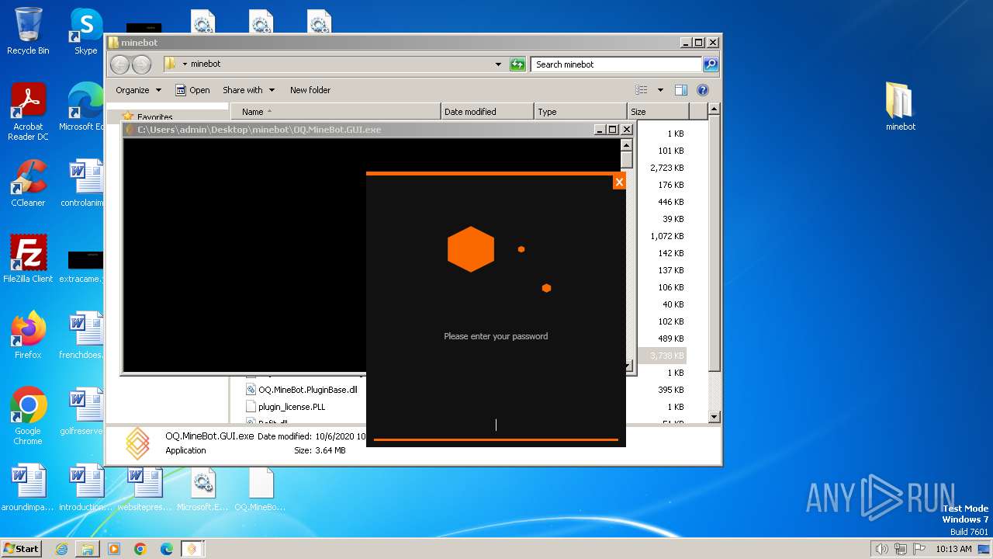
Task: Open Action Center flag in tray
Action: coord(920,549)
